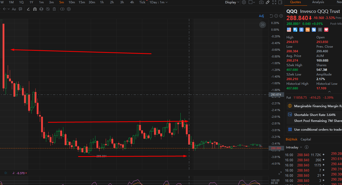Click the blue dollar sign icon
Viewport: 342px width, 185px height.
(x=301, y=30)
